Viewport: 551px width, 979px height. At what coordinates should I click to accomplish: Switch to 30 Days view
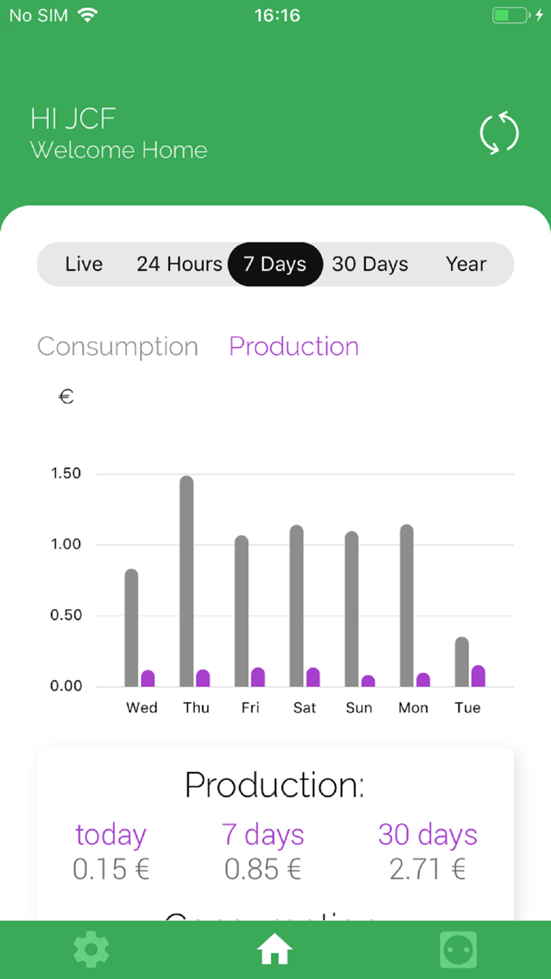(370, 264)
